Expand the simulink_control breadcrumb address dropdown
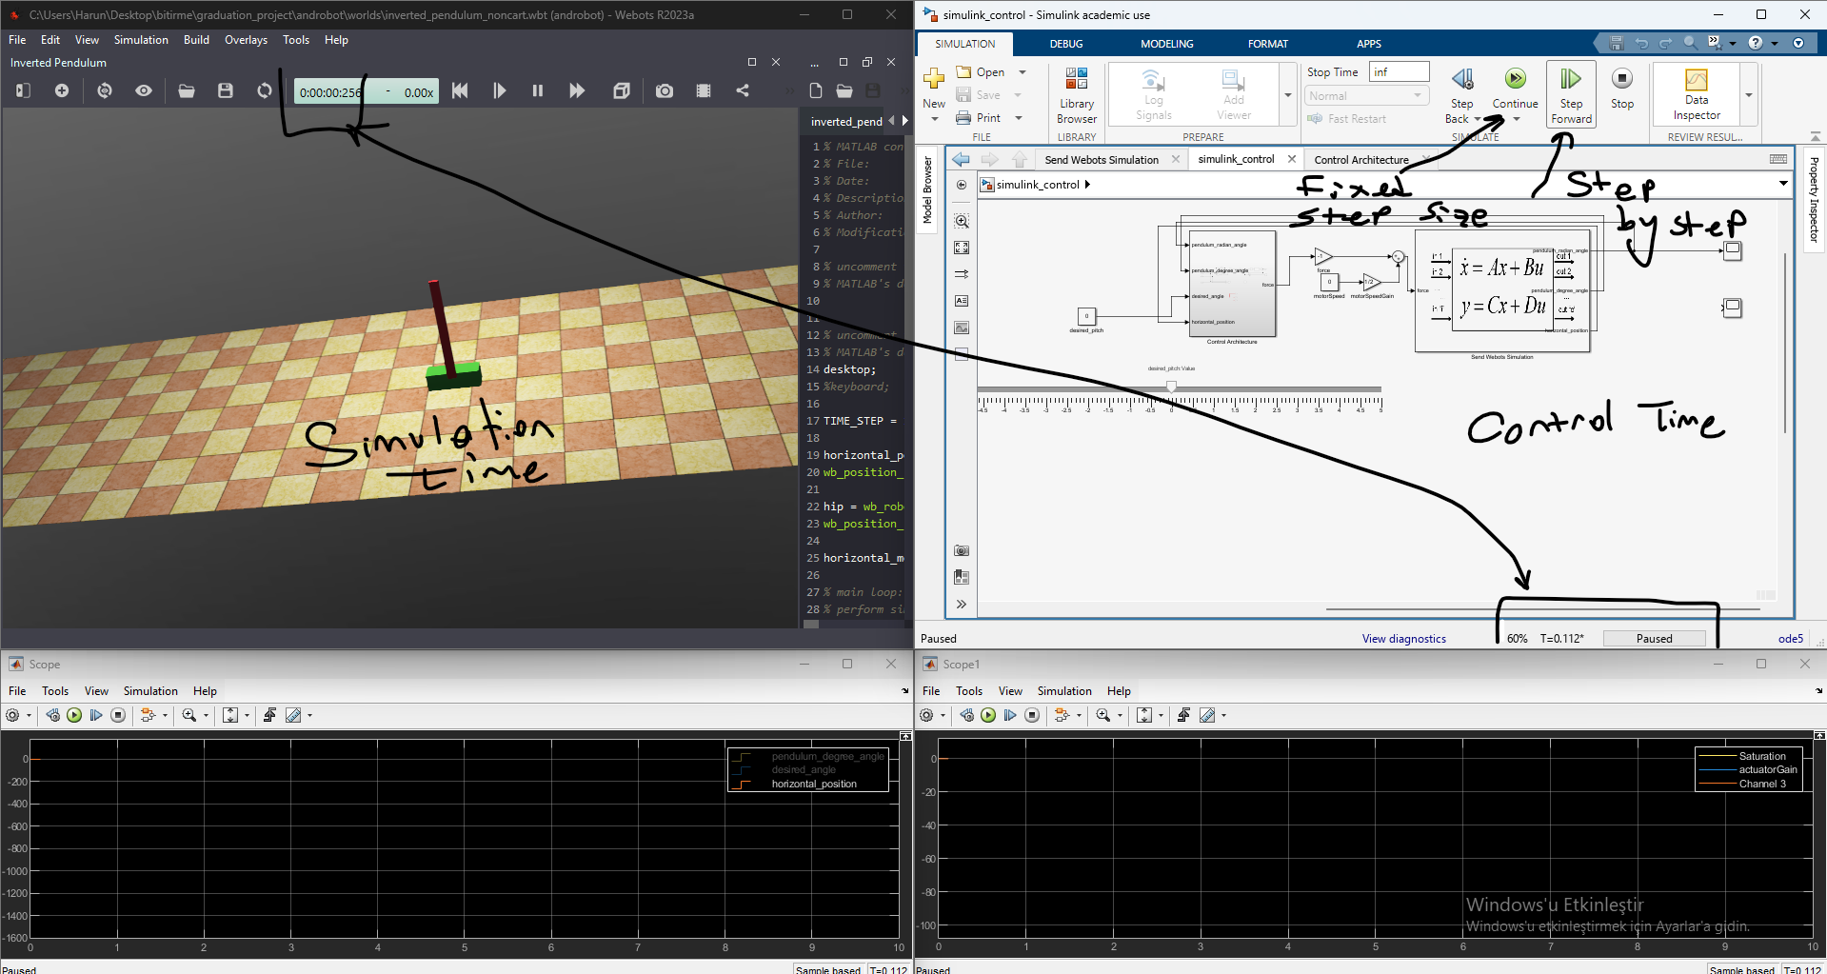The height and width of the screenshot is (974, 1827). pos(1783,184)
